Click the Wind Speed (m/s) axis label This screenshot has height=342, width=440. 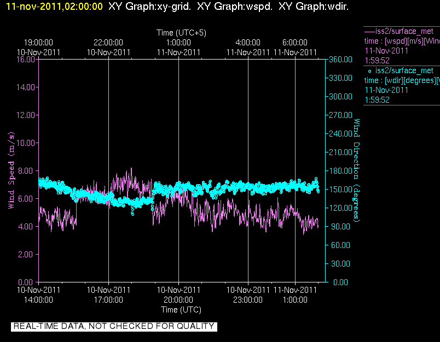coord(11,170)
